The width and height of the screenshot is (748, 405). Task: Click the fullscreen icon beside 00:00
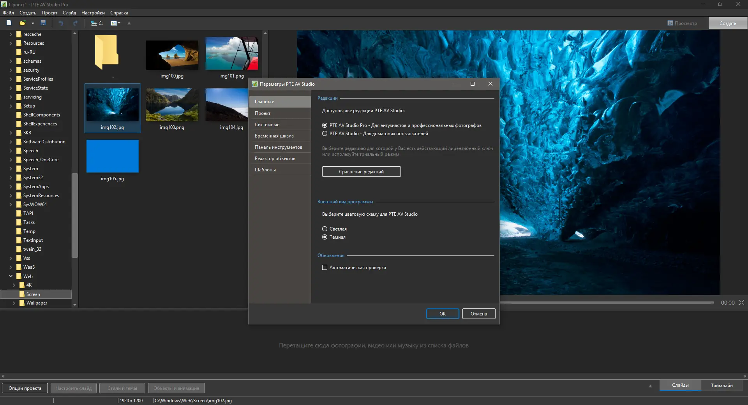point(741,303)
